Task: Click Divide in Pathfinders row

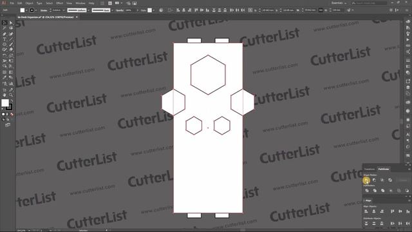Action: (367, 191)
